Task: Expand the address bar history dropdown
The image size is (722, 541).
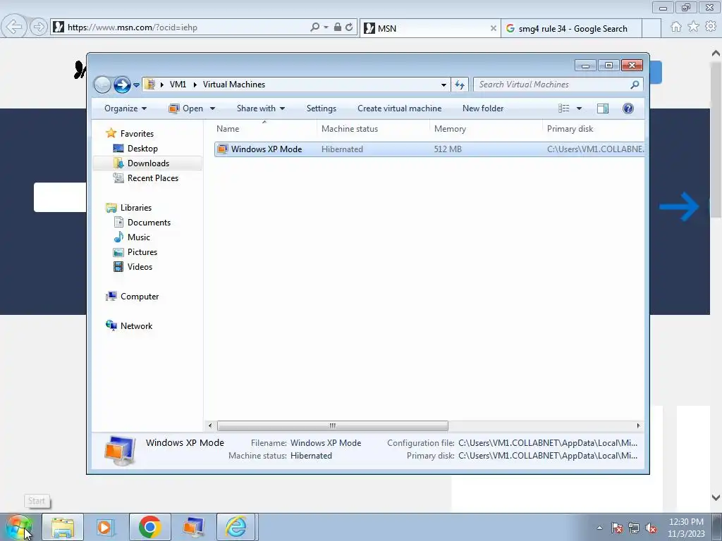Action: coord(443,85)
